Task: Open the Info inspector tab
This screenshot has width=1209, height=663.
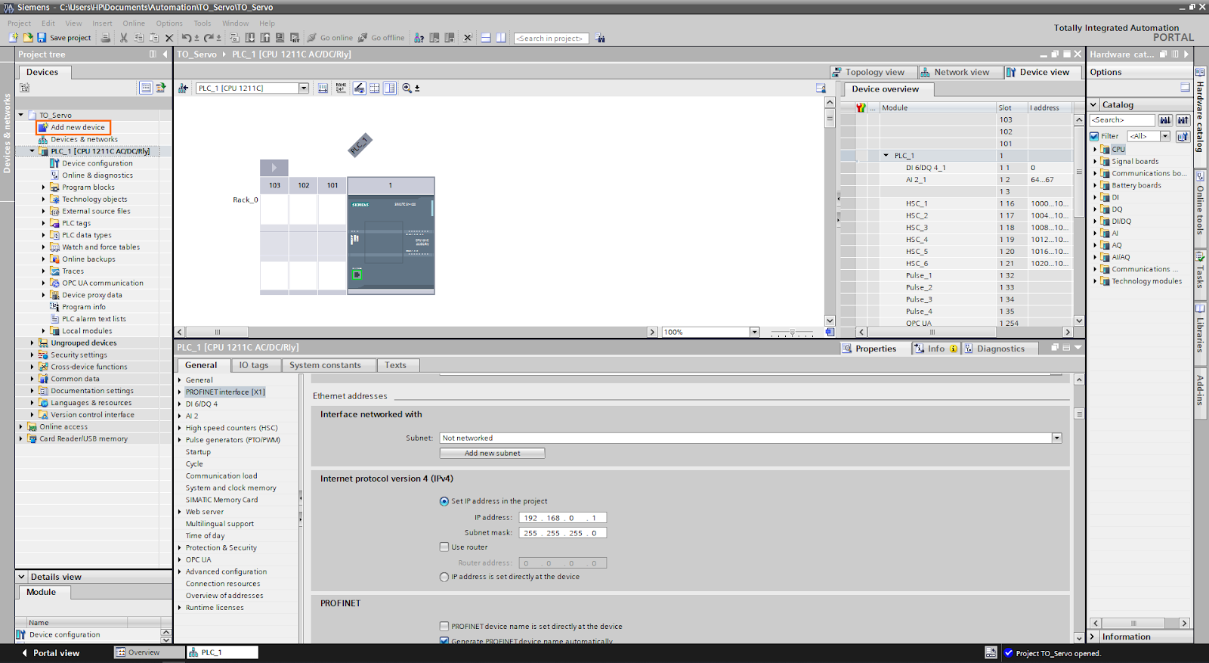Action: click(935, 349)
